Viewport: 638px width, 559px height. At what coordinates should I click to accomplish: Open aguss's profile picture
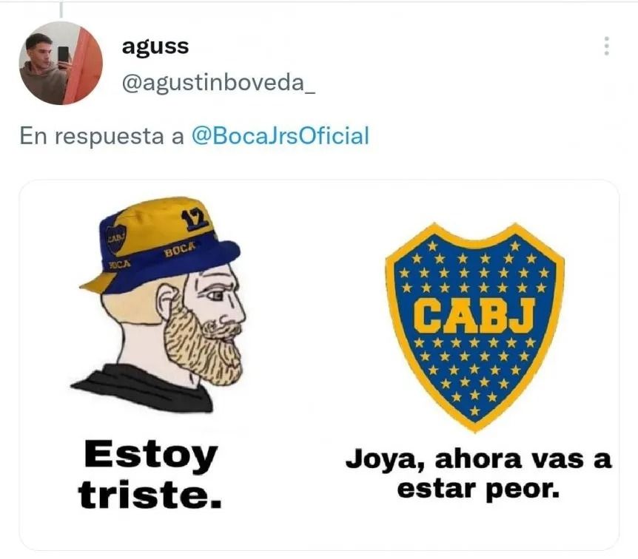pyautogui.click(x=61, y=63)
